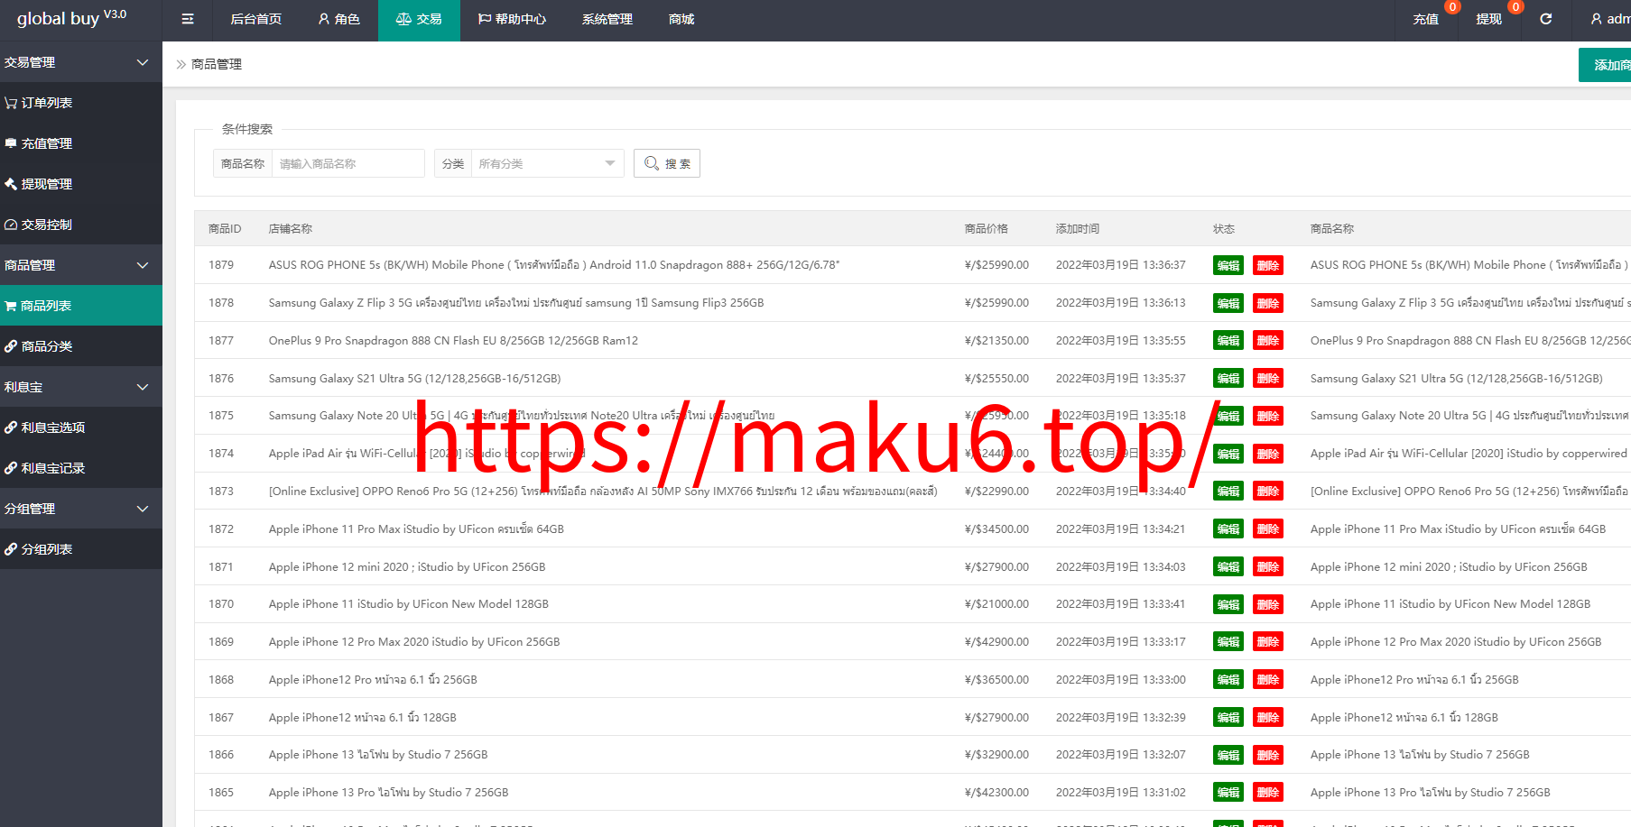Delete product 1866 iPhone 13 256GB

(1268, 755)
